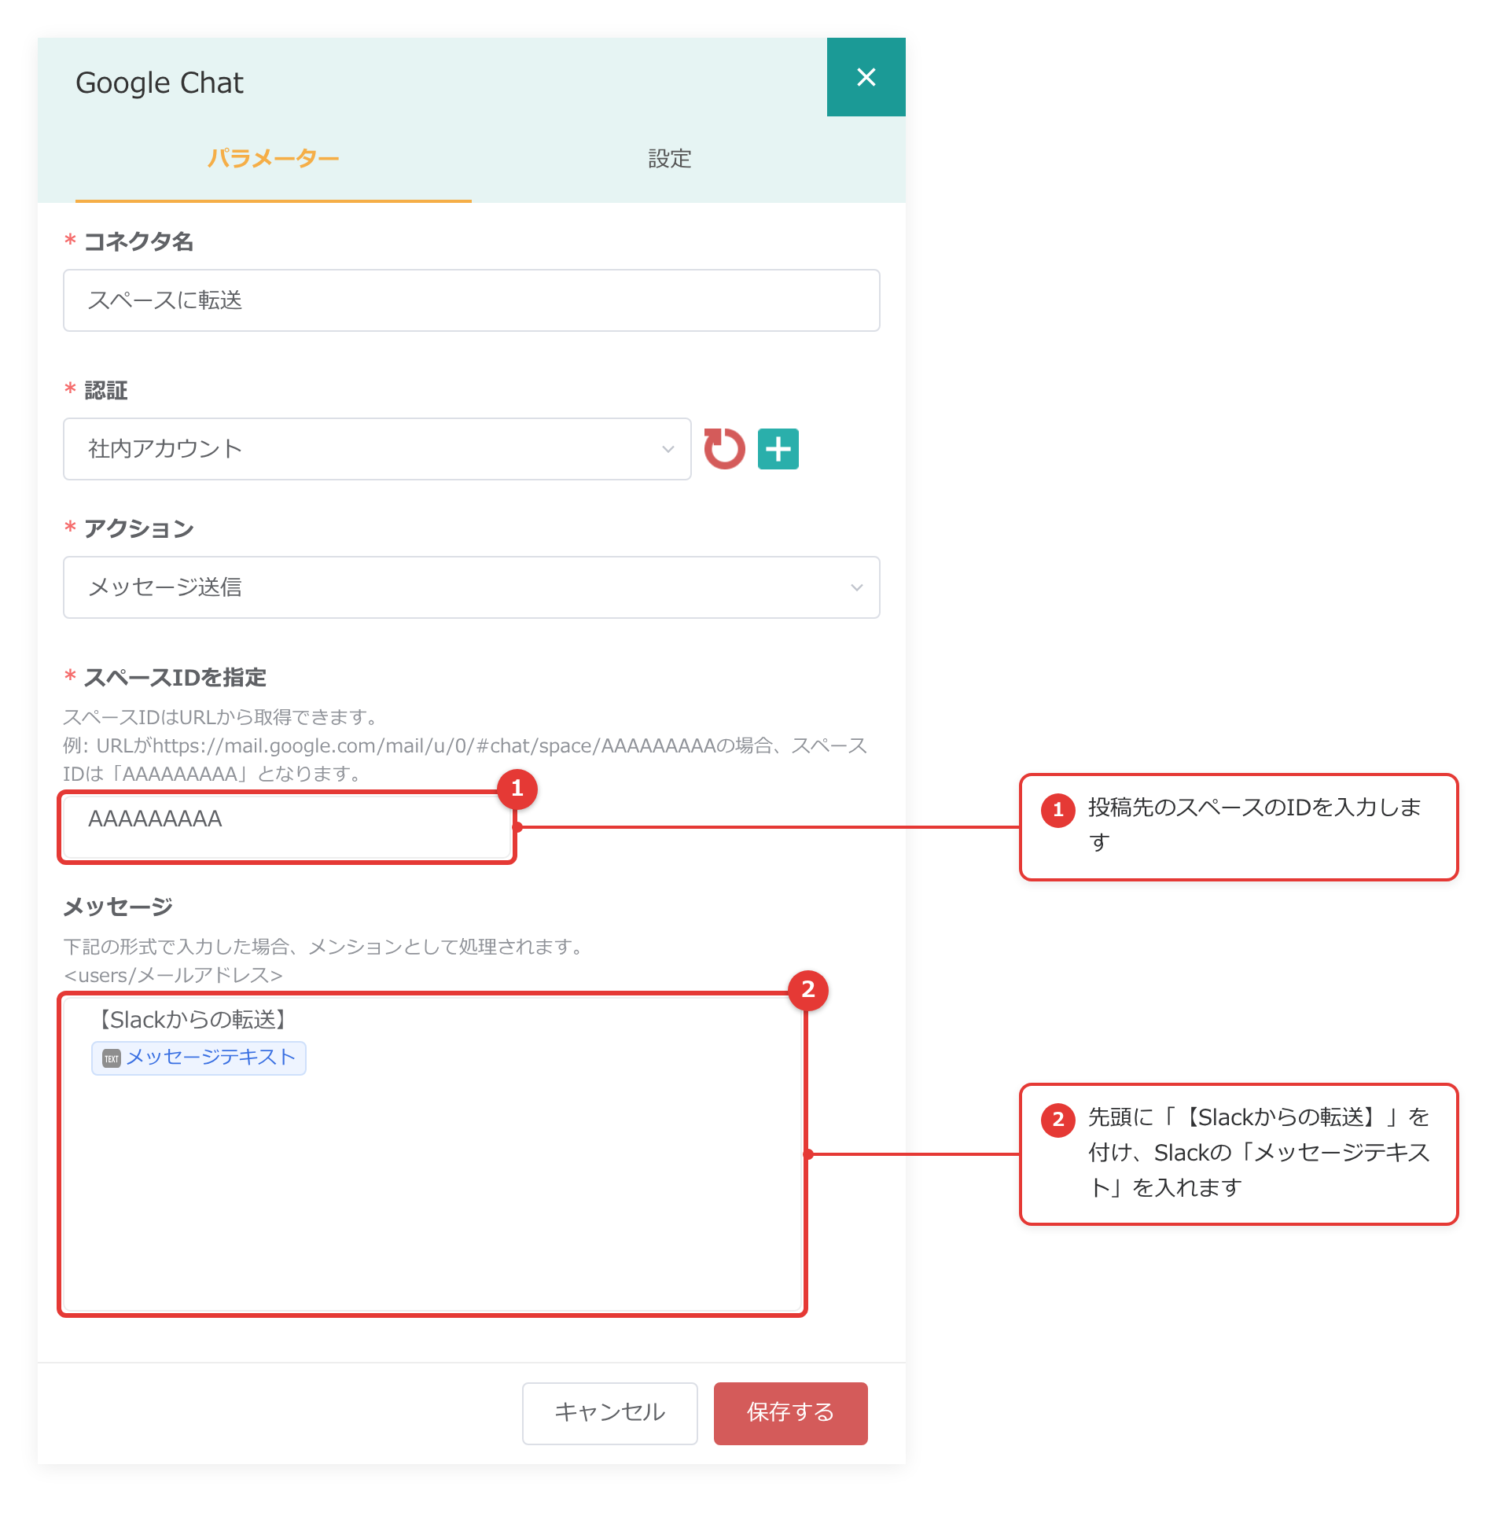Viewport: 1497px width, 1538px height.
Task: Click the Google Chat dialog title
Action: coord(160,83)
